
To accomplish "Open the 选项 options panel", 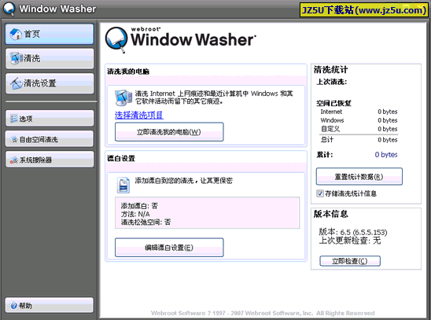I will (x=50, y=119).
